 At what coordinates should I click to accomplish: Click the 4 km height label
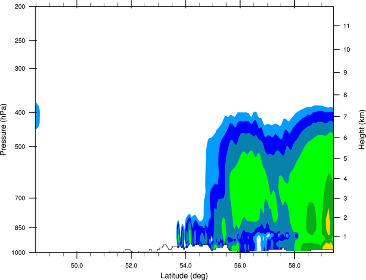(x=345, y=179)
